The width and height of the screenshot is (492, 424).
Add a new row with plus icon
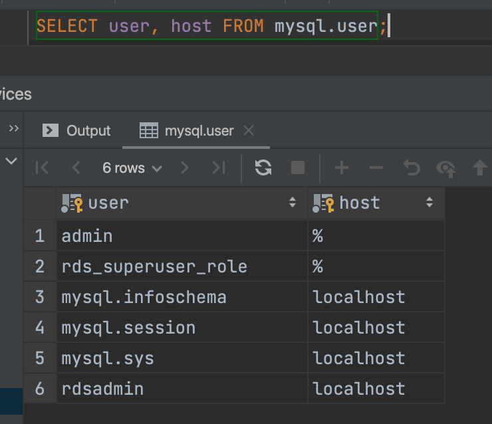click(342, 168)
